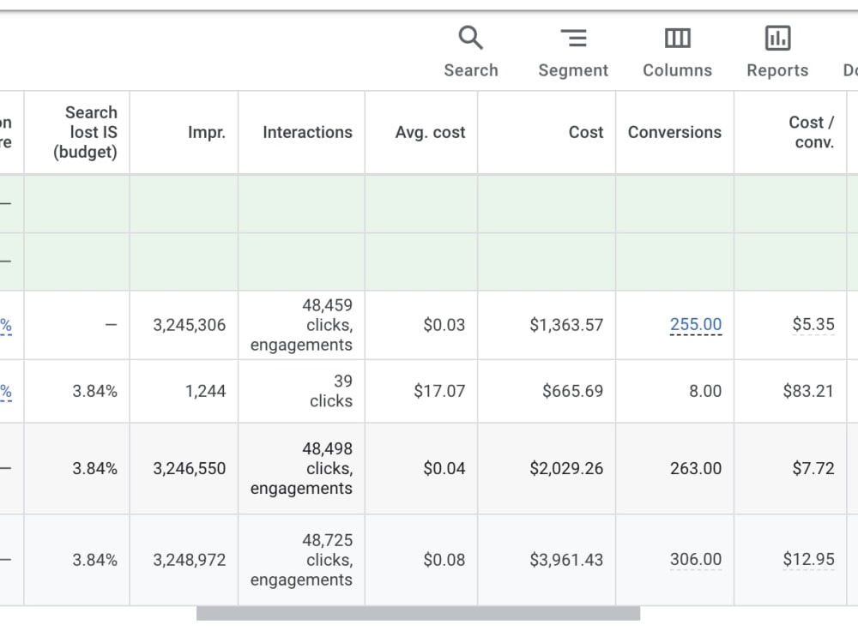Click the horizontal scrollbar under the table
This screenshot has height=643, width=858.
418,613
